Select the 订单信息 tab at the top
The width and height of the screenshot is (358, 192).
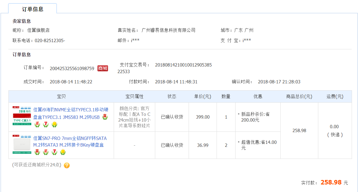33,9
